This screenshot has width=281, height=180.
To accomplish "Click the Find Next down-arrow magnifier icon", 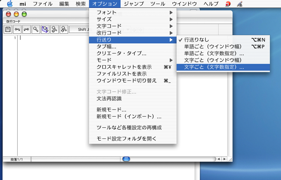I will click(x=64, y=29).
